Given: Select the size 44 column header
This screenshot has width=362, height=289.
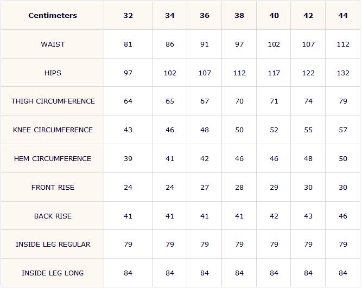Looking at the screenshot, I should tap(343, 16).
